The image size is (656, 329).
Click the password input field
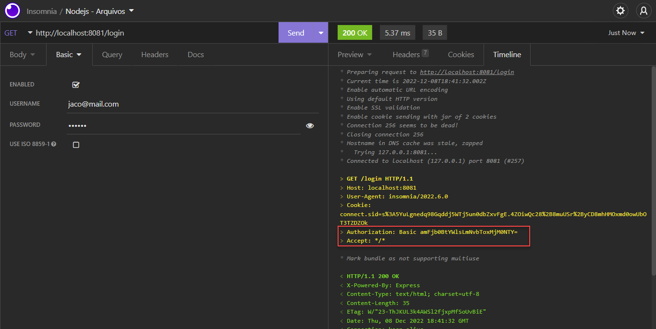[x=183, y=125]
